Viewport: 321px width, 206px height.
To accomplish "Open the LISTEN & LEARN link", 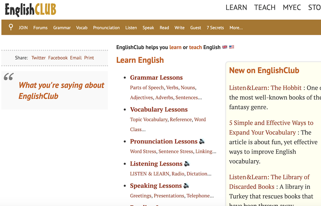I will (150, 173).
